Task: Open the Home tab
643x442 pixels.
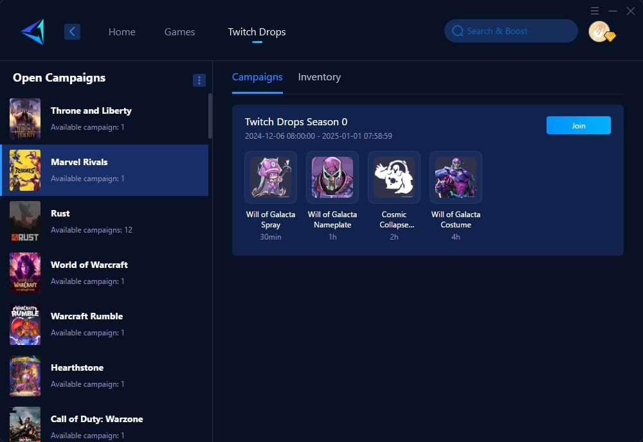Action: coord(122,32)
